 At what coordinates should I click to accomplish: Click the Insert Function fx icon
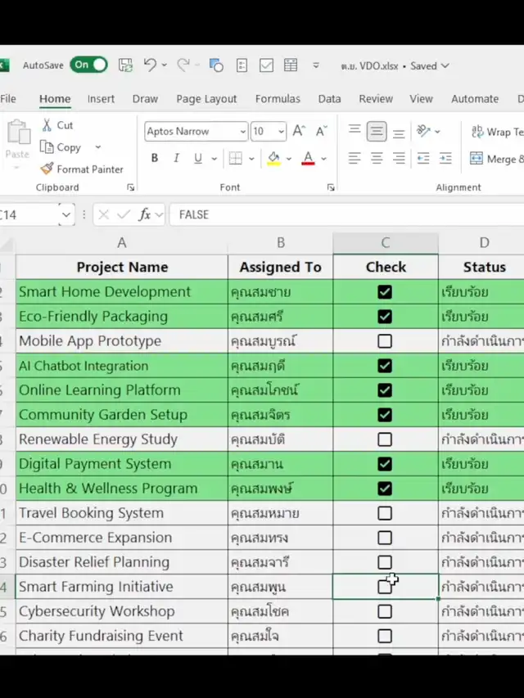pyautogui.click(x=145, y=214)
